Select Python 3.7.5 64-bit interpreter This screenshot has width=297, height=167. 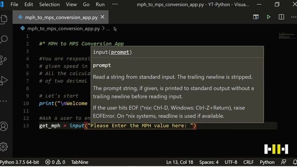click(x=19, y=162)
